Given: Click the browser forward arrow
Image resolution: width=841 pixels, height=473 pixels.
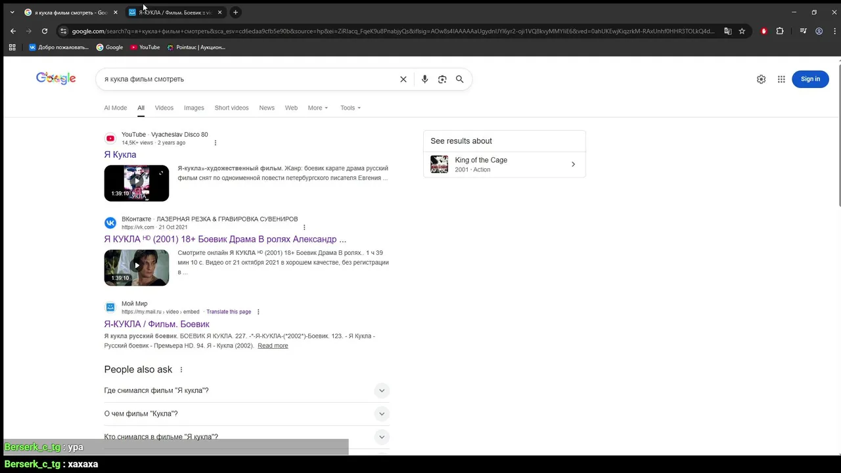Looking at the screenshot, I should tap(29, 31).
